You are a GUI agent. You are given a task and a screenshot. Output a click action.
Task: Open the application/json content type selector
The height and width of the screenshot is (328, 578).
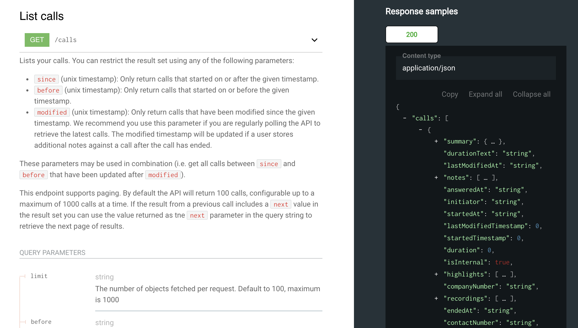point(475,68)
